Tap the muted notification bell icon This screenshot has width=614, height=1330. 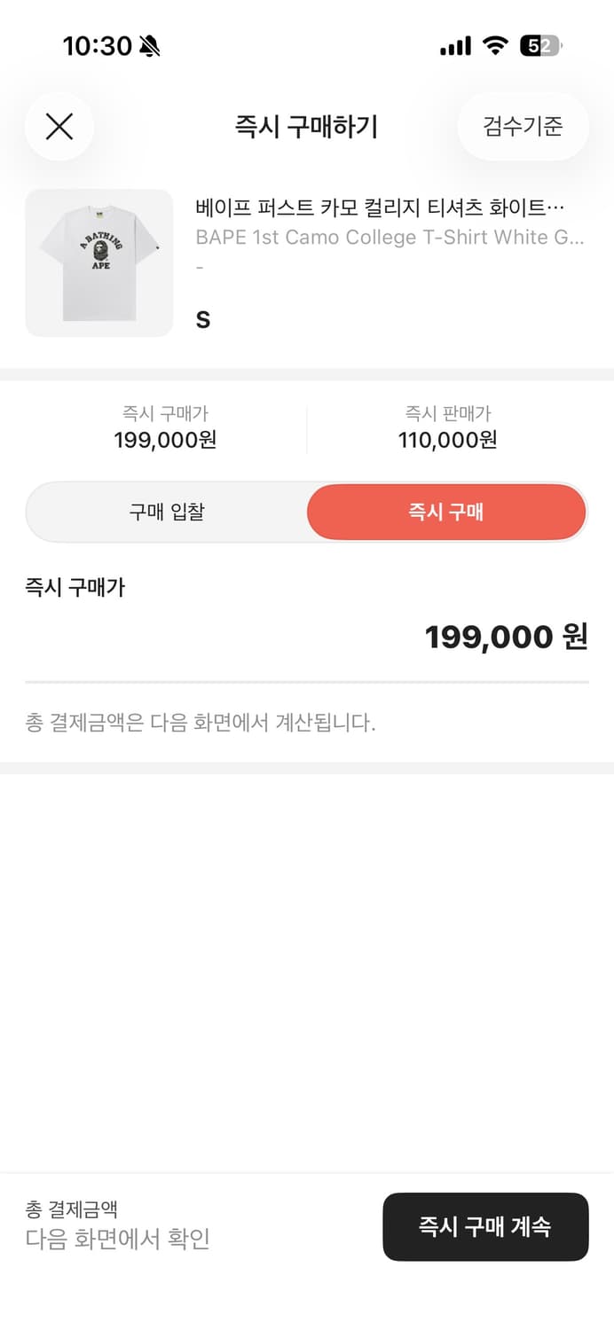tap(148, 45)
